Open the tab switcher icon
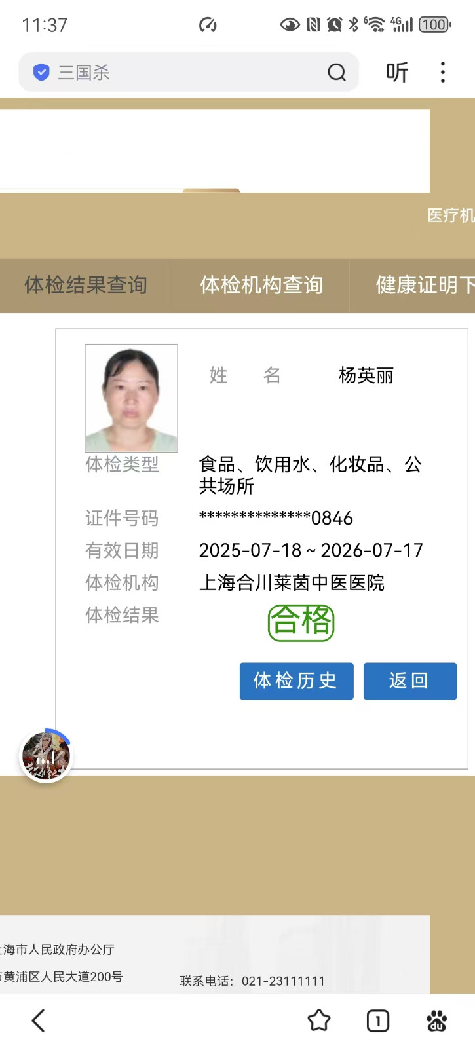 point(378,1020)
